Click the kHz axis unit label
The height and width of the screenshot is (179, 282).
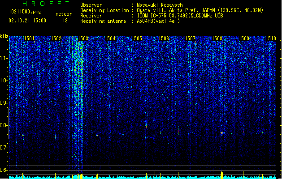4,36
